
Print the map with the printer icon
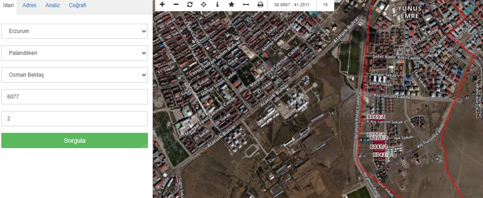click(260, 5)
